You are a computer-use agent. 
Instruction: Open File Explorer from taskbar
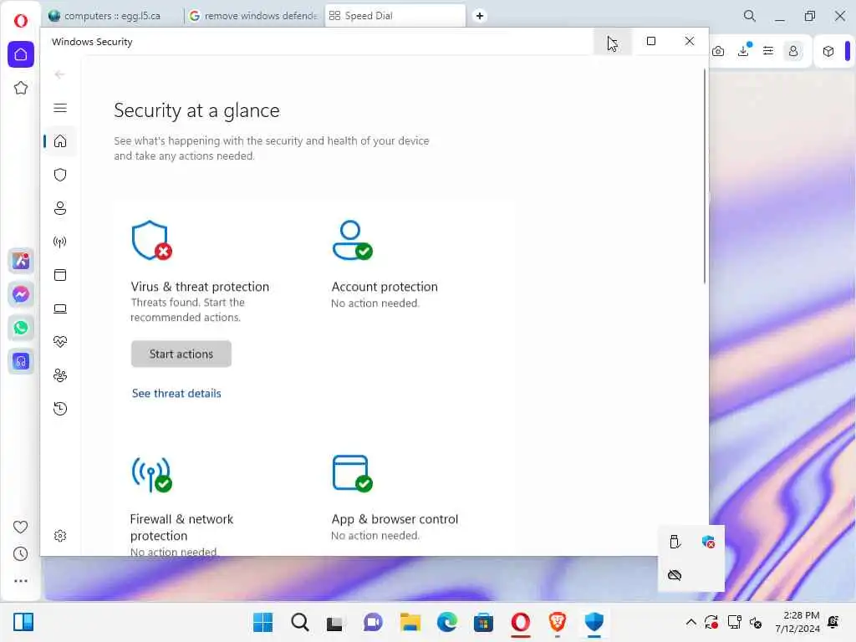[x=410, y=622]
